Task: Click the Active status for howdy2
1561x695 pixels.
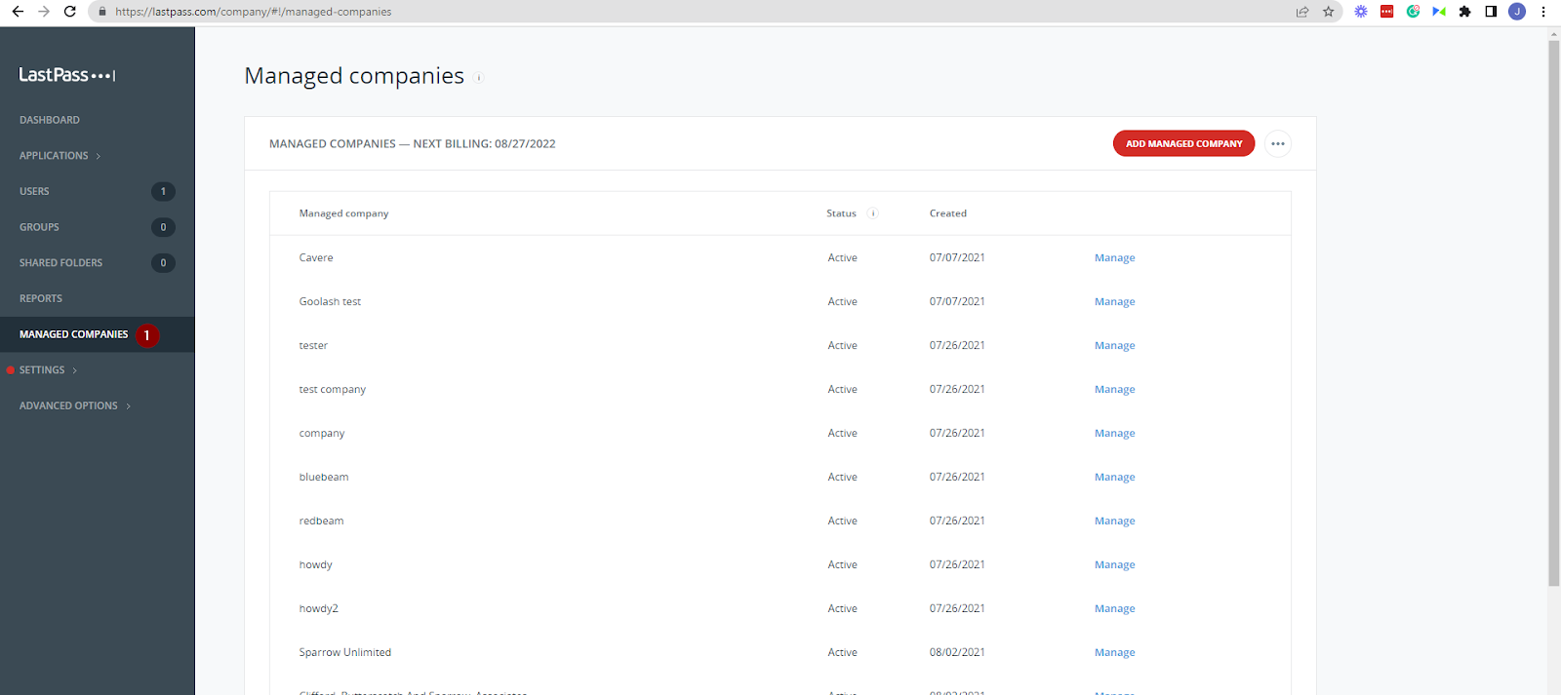Action: coord(842,609)
